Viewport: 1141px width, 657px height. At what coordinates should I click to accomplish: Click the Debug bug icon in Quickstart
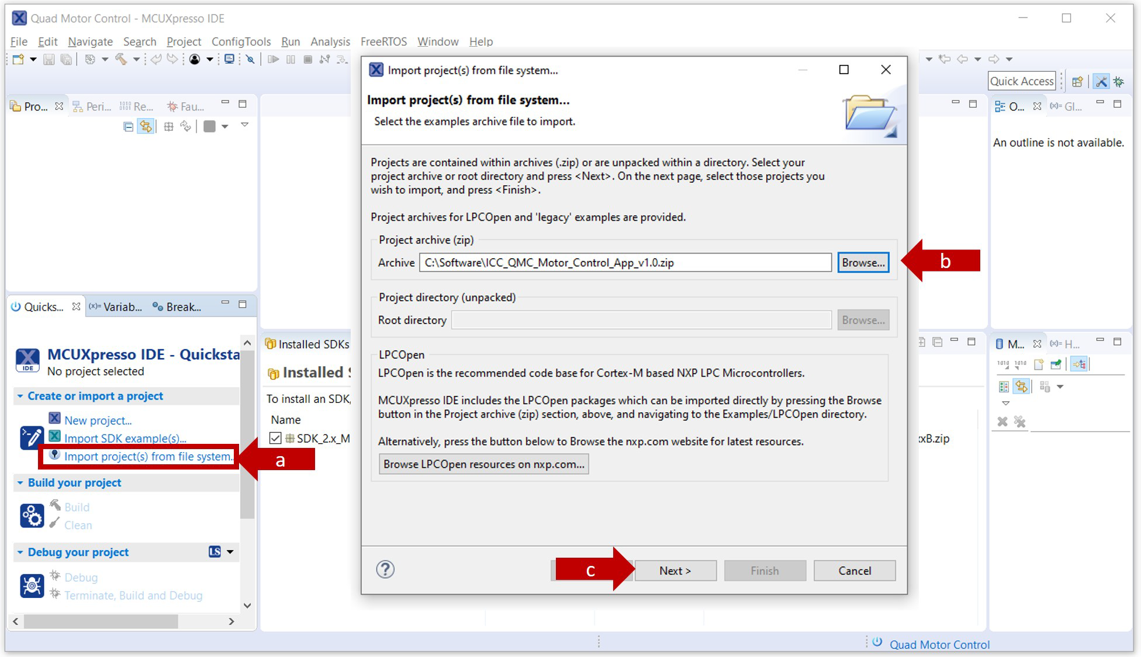point(32,585)
